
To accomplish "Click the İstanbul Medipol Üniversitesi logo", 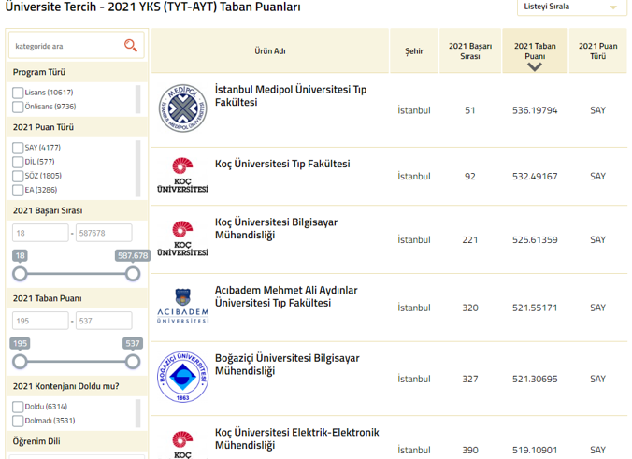I will tap(182, 109).
